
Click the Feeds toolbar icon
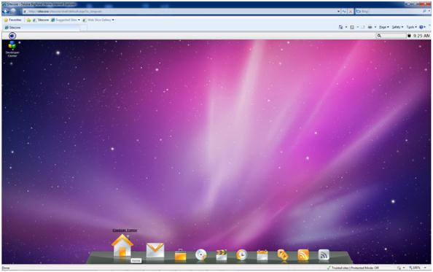[352, 27]
